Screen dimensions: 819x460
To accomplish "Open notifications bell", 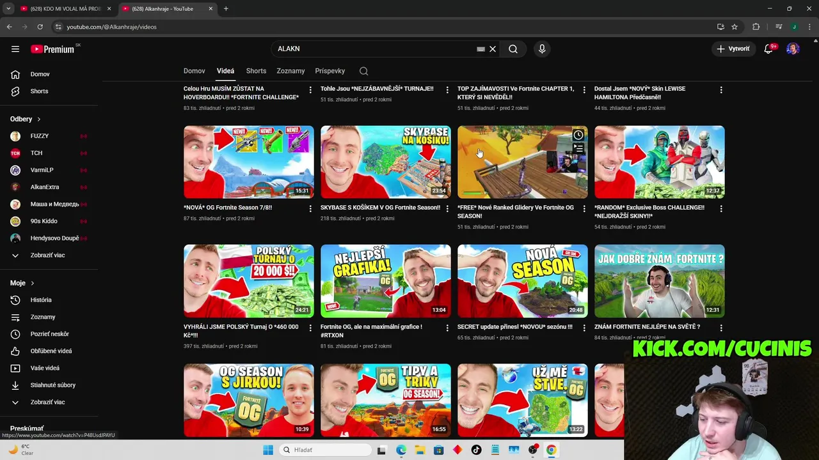I will (768, 49).
